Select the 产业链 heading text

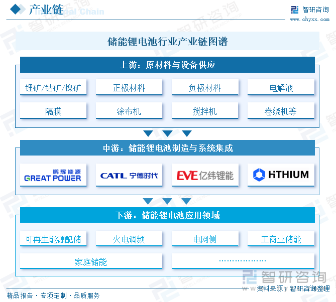[x=46, y=10]
